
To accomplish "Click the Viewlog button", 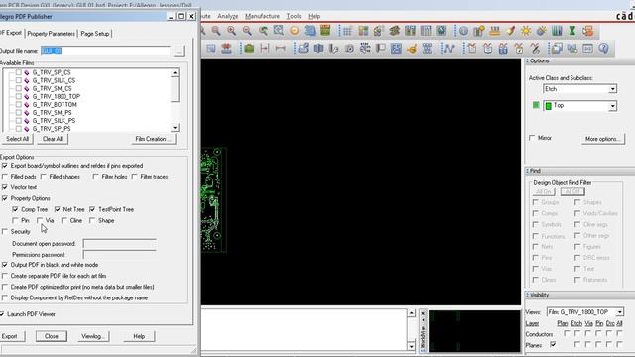I will coord(92,336).
